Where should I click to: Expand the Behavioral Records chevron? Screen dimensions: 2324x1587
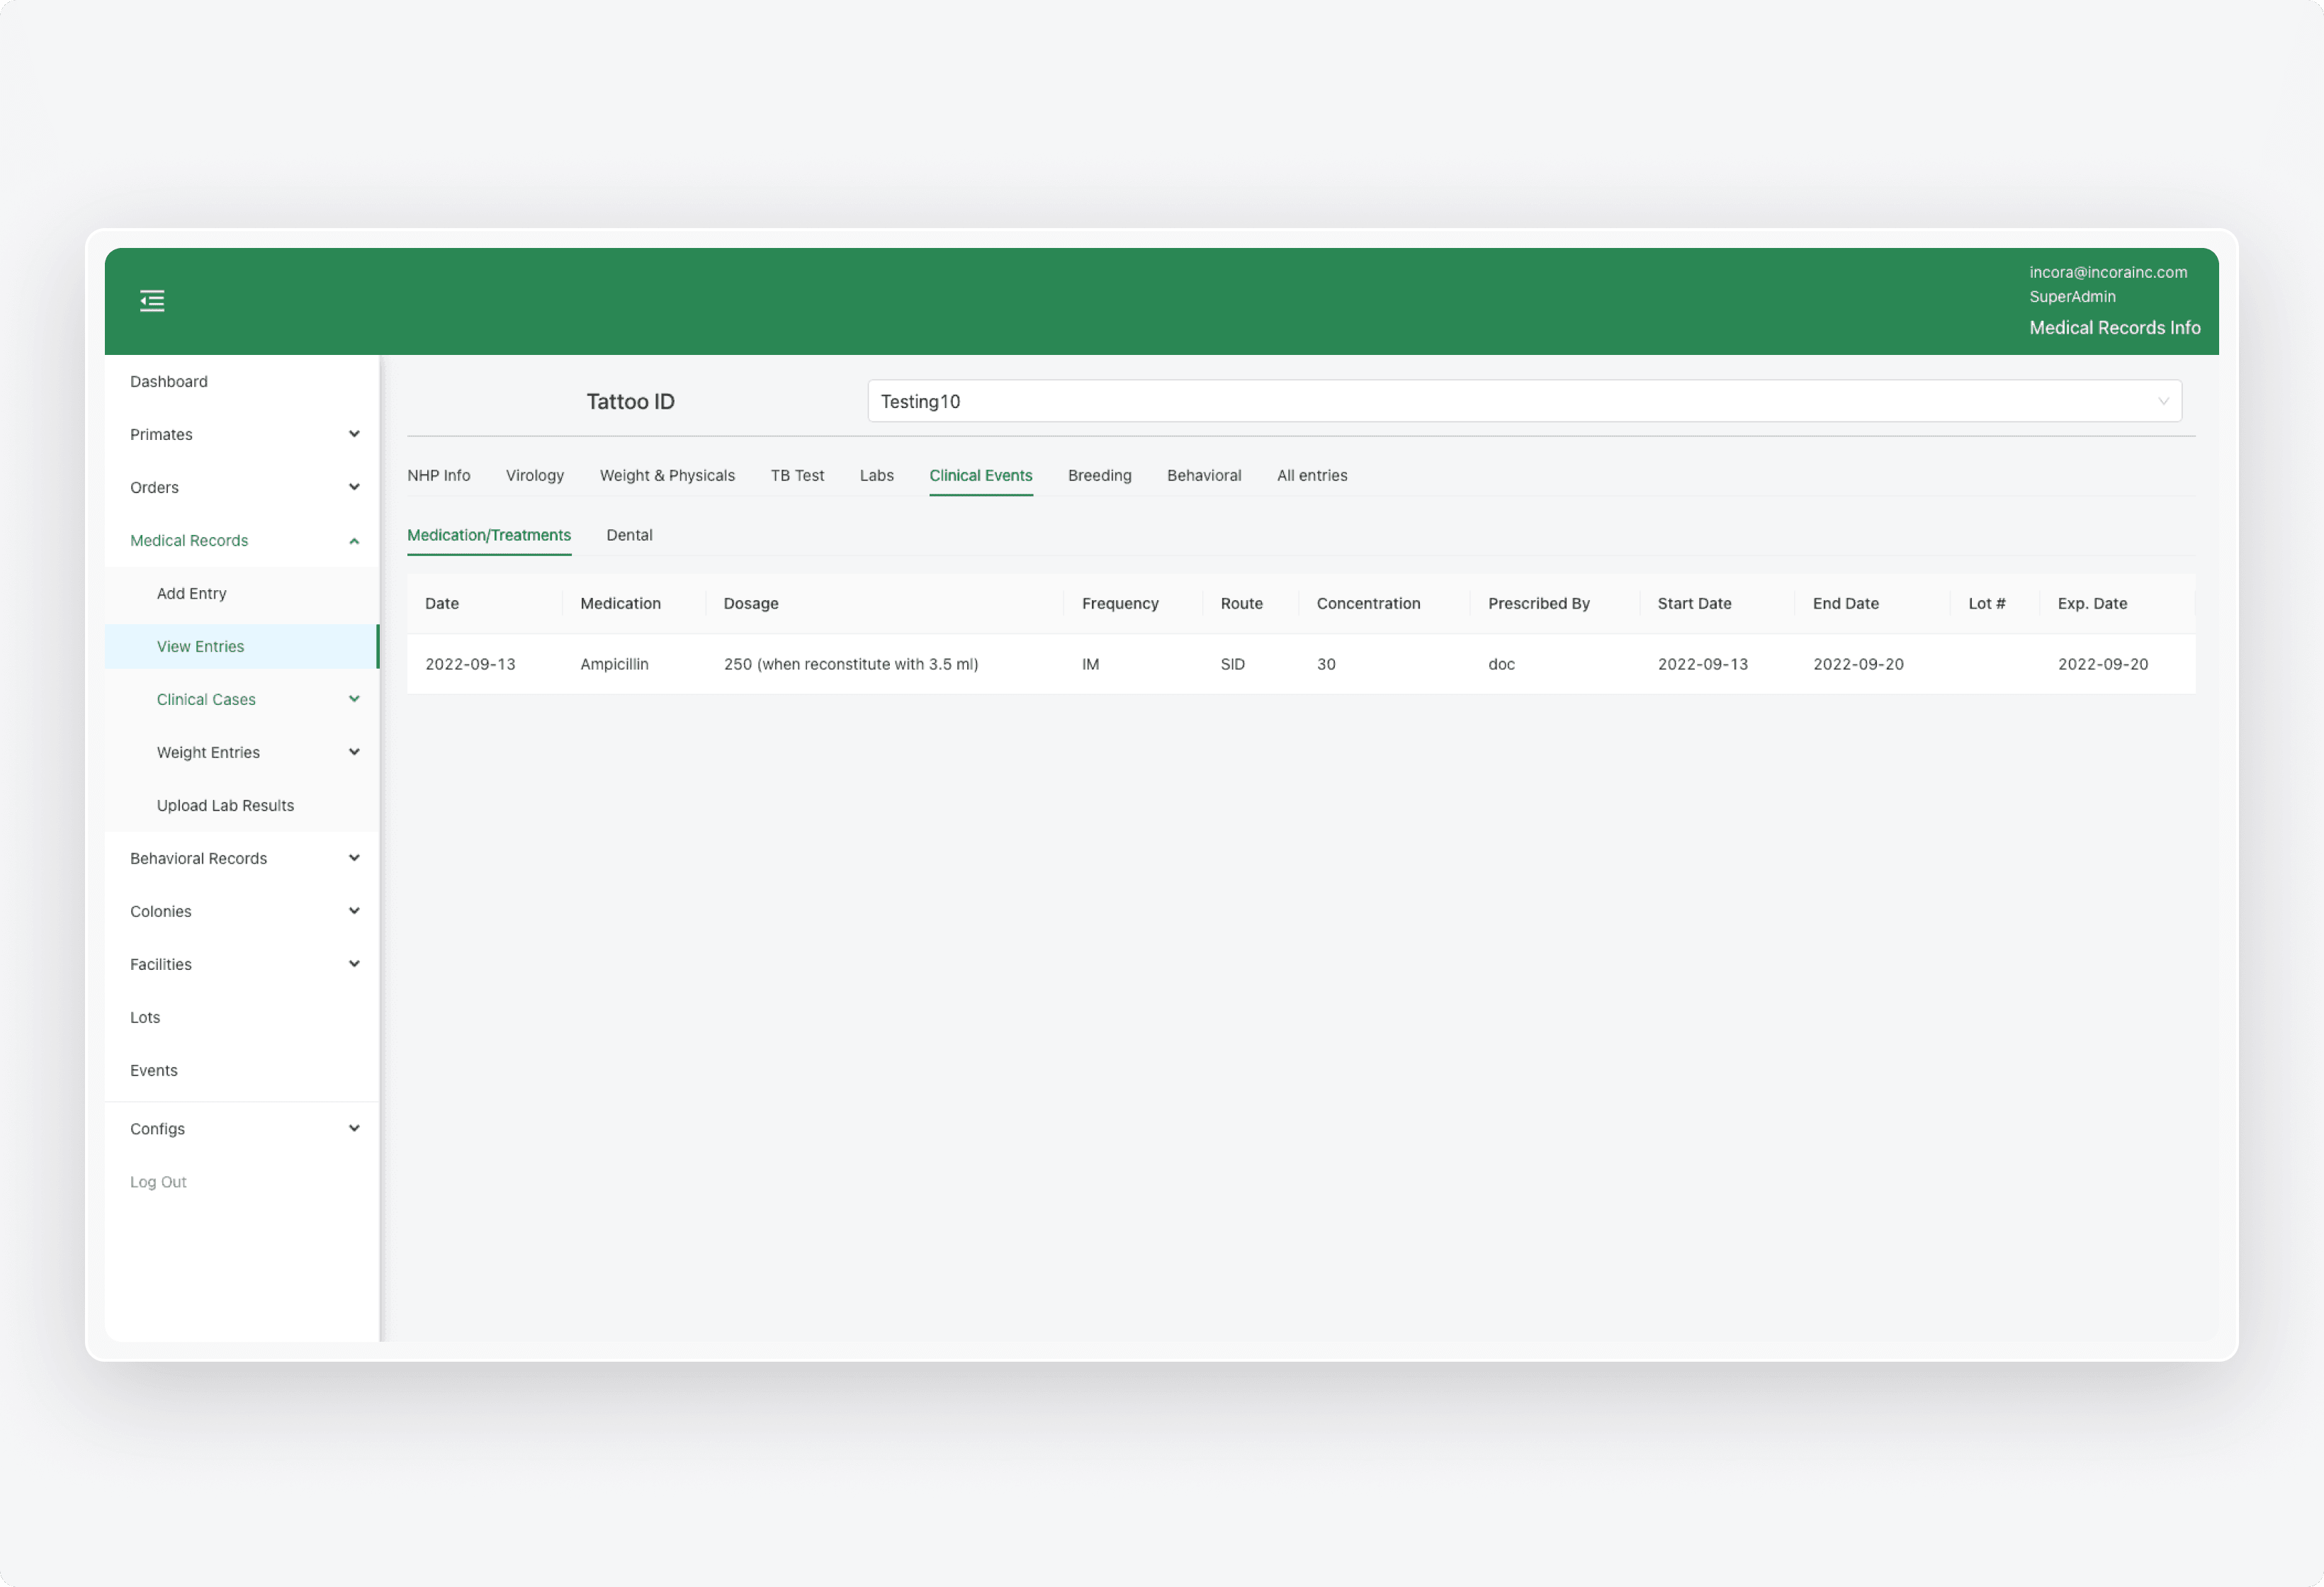click(354, 858)
